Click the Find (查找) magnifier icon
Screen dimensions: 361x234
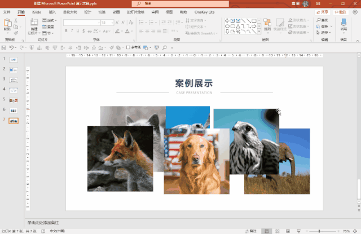(x=318, y=20)
